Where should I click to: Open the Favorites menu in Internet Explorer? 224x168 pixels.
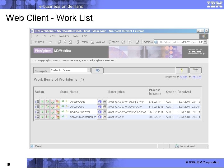[x=64, y=36]
